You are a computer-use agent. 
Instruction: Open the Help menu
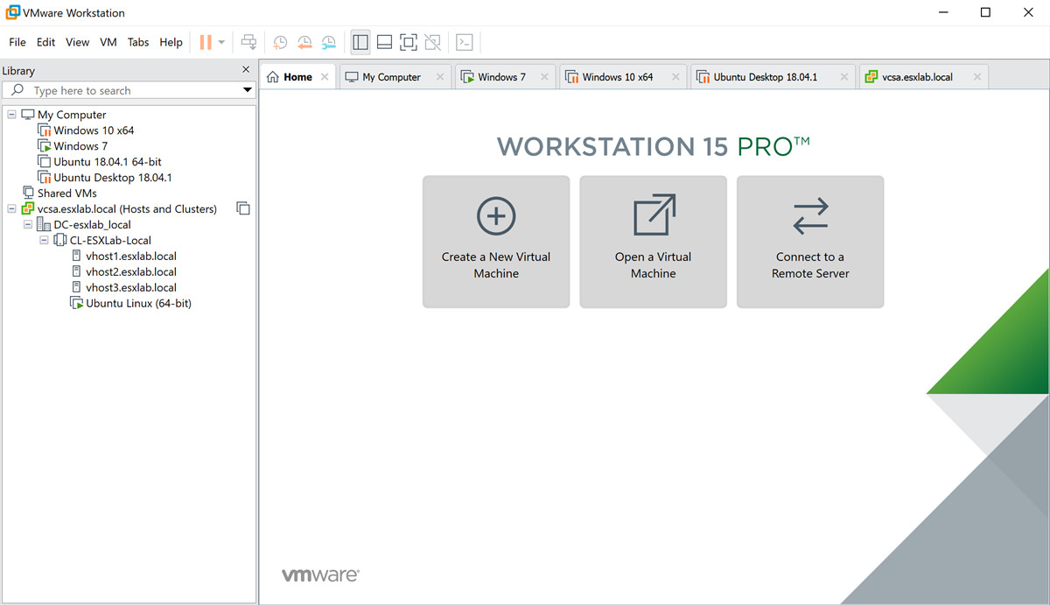[171, 42]
